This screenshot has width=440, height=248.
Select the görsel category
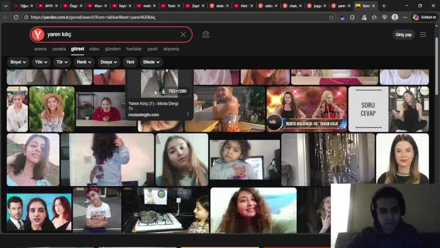[77, 49]
